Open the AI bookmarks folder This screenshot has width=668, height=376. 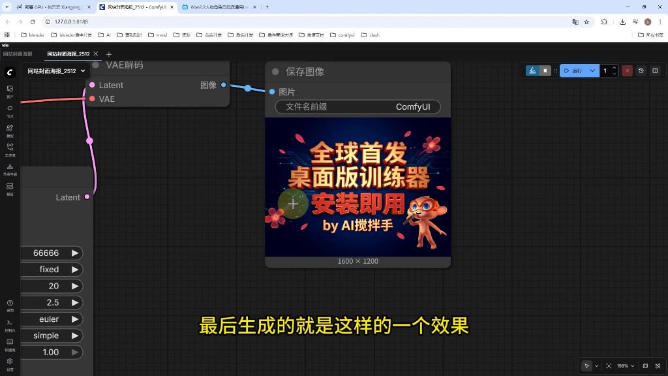tap(104, 35)
